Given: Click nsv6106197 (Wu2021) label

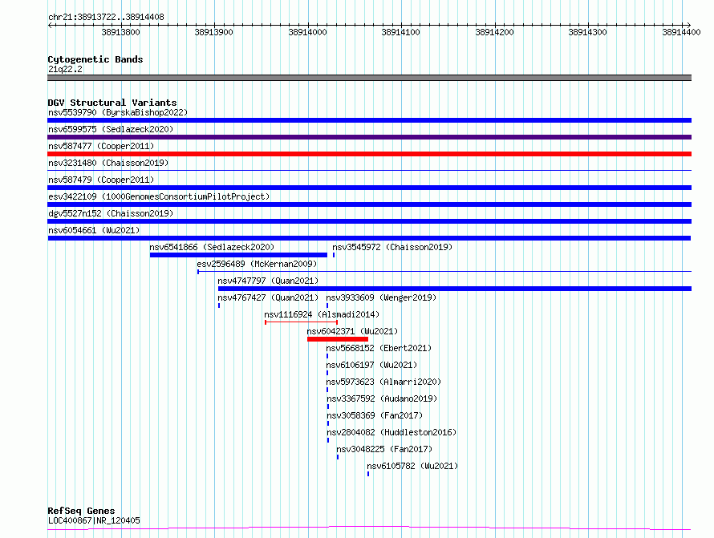Looking at the screenshot, I should 371,365.
